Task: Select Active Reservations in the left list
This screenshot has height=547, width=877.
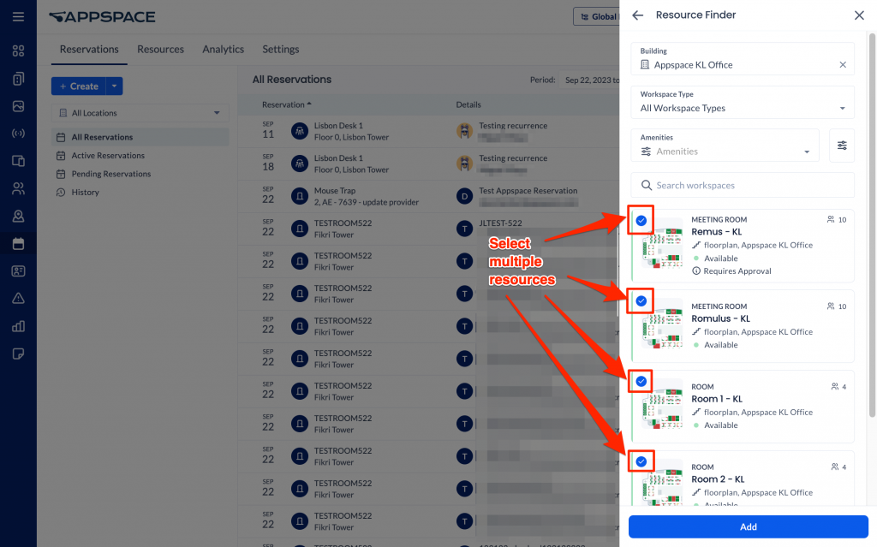Action: (140, 156)
